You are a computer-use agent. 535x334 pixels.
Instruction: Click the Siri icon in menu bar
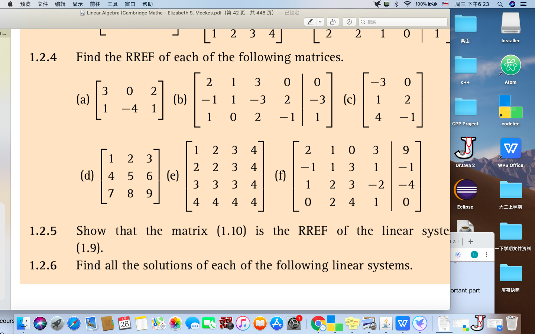[x=512, y=4]
